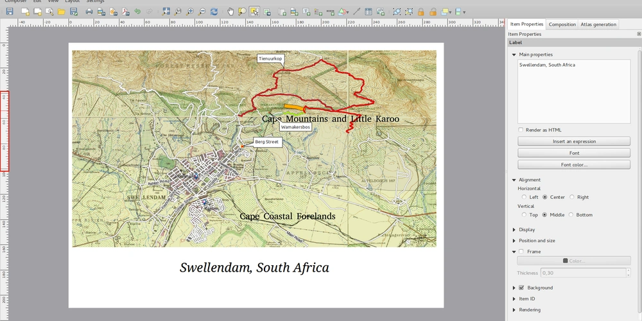642x321 pixels.
Task: Add an HTML frame
Action: pyautogui.click(x=380, y=12)
